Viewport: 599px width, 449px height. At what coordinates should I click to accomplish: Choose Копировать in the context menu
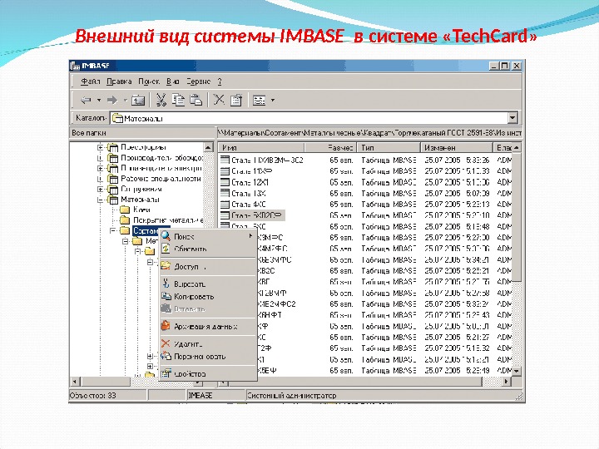[207, 296]
